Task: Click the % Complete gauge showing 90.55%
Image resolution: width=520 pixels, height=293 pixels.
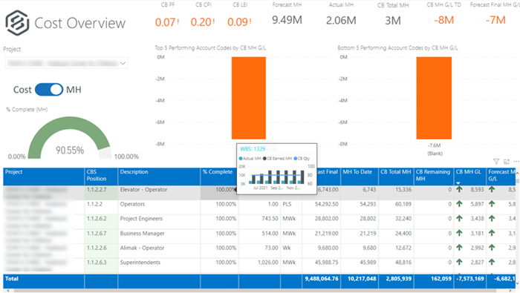Action: click(x=70, y=137)
